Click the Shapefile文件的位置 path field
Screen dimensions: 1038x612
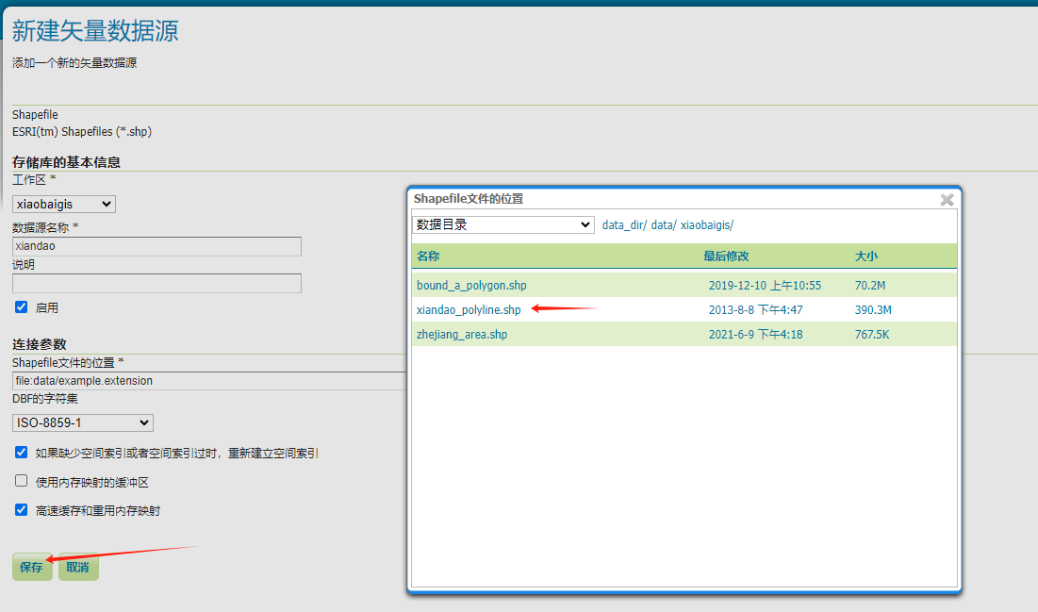(x=209, y=381)
